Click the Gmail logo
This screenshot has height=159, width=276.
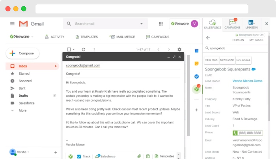(x=31, y=24)
